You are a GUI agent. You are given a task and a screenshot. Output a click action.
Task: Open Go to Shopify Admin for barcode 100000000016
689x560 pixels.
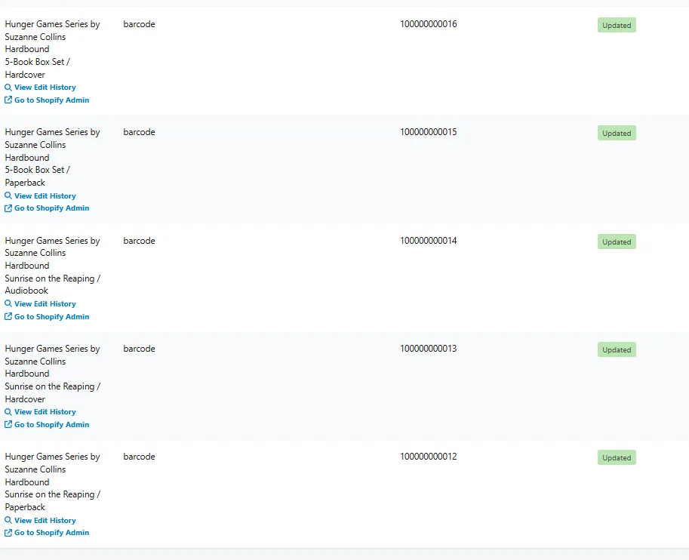coord(51,100)
